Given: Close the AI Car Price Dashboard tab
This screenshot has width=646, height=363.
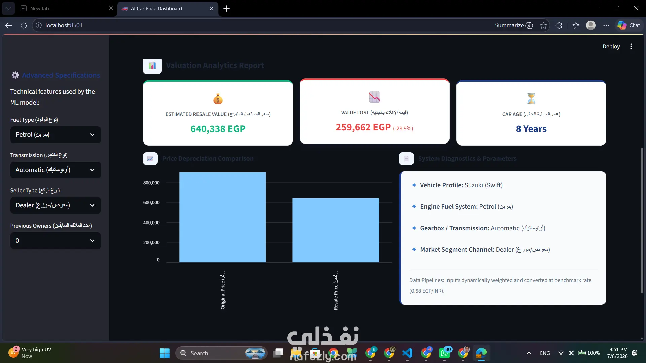Looking at the screenshot, I should 211,9.
